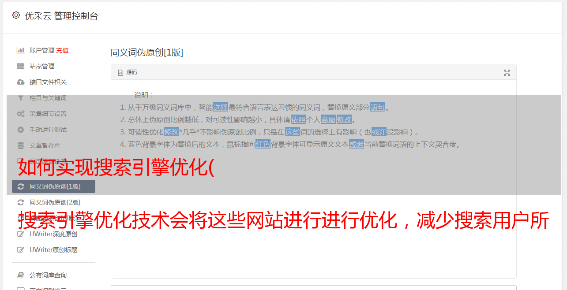Click the edit icon beside UWriter深度原创
The image size is (567, 290).
[x=21, y=234]
